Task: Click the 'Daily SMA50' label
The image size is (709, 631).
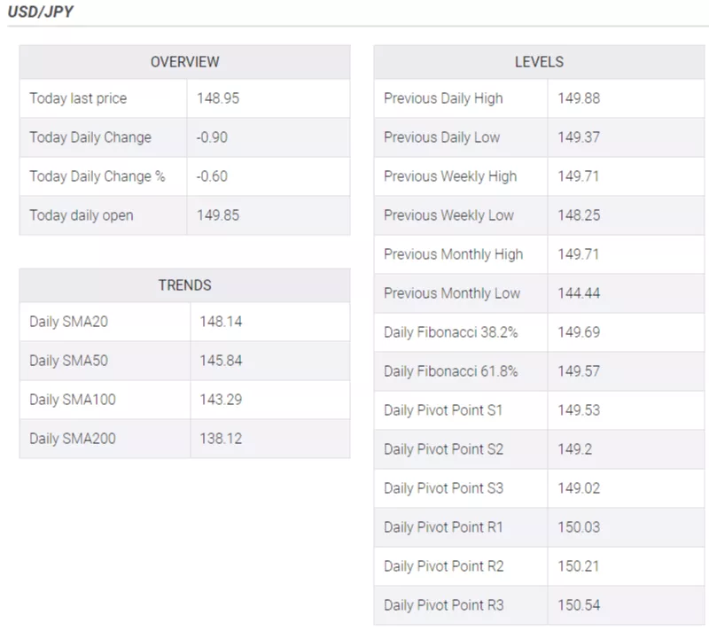Action: click(69, 360)
